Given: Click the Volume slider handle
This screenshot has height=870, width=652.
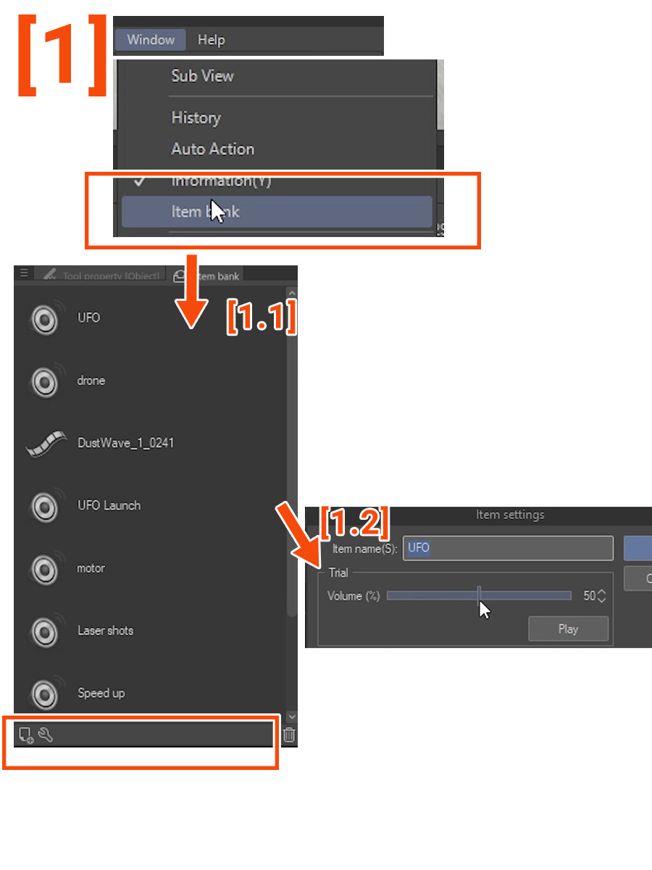Looking at the screenshot, I should click(x=480, y=596).
